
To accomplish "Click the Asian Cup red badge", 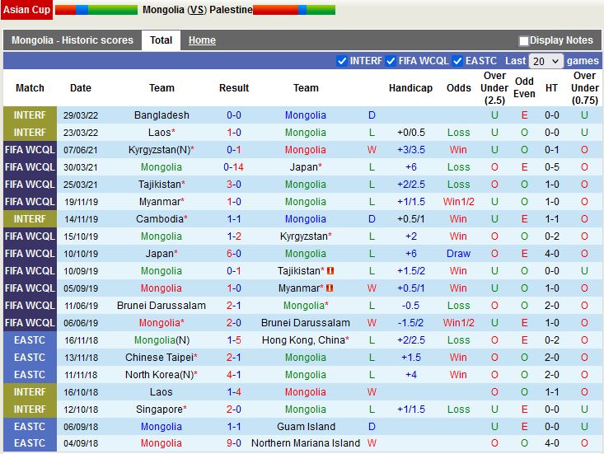I will click(26, 10).
